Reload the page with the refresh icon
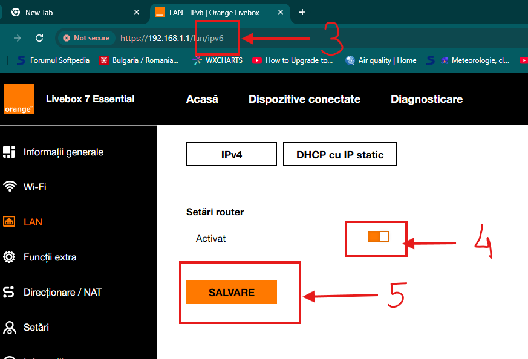Screen dimensions: 528x359 pos(39,38)
